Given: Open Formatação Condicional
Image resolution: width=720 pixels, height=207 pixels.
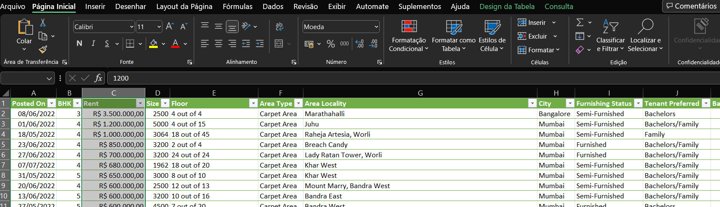Looking at the screenshot, I should [x=409, y=36].
